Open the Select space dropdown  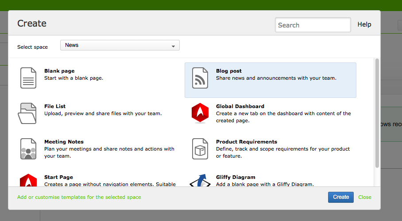coord(120,45)
